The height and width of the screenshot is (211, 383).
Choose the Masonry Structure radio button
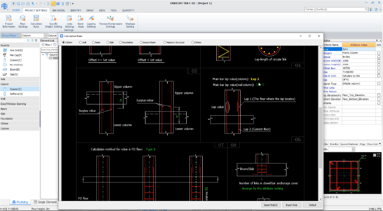click(x=165, y=42)
